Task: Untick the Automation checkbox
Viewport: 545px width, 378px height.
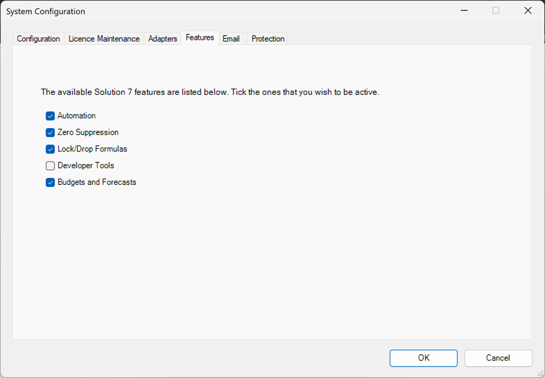Action: click(50, 116)
